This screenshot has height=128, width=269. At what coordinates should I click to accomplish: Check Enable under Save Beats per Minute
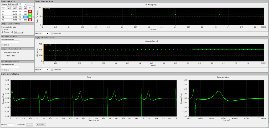2,45
